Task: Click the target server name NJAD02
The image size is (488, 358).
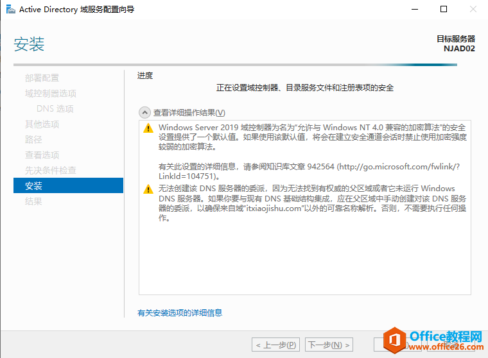Action: (x=459, y=49)
